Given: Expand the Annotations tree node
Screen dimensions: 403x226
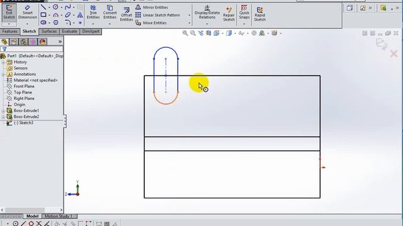Looking at the screenshot, I should pyautogui.click(x=3, y=74).
